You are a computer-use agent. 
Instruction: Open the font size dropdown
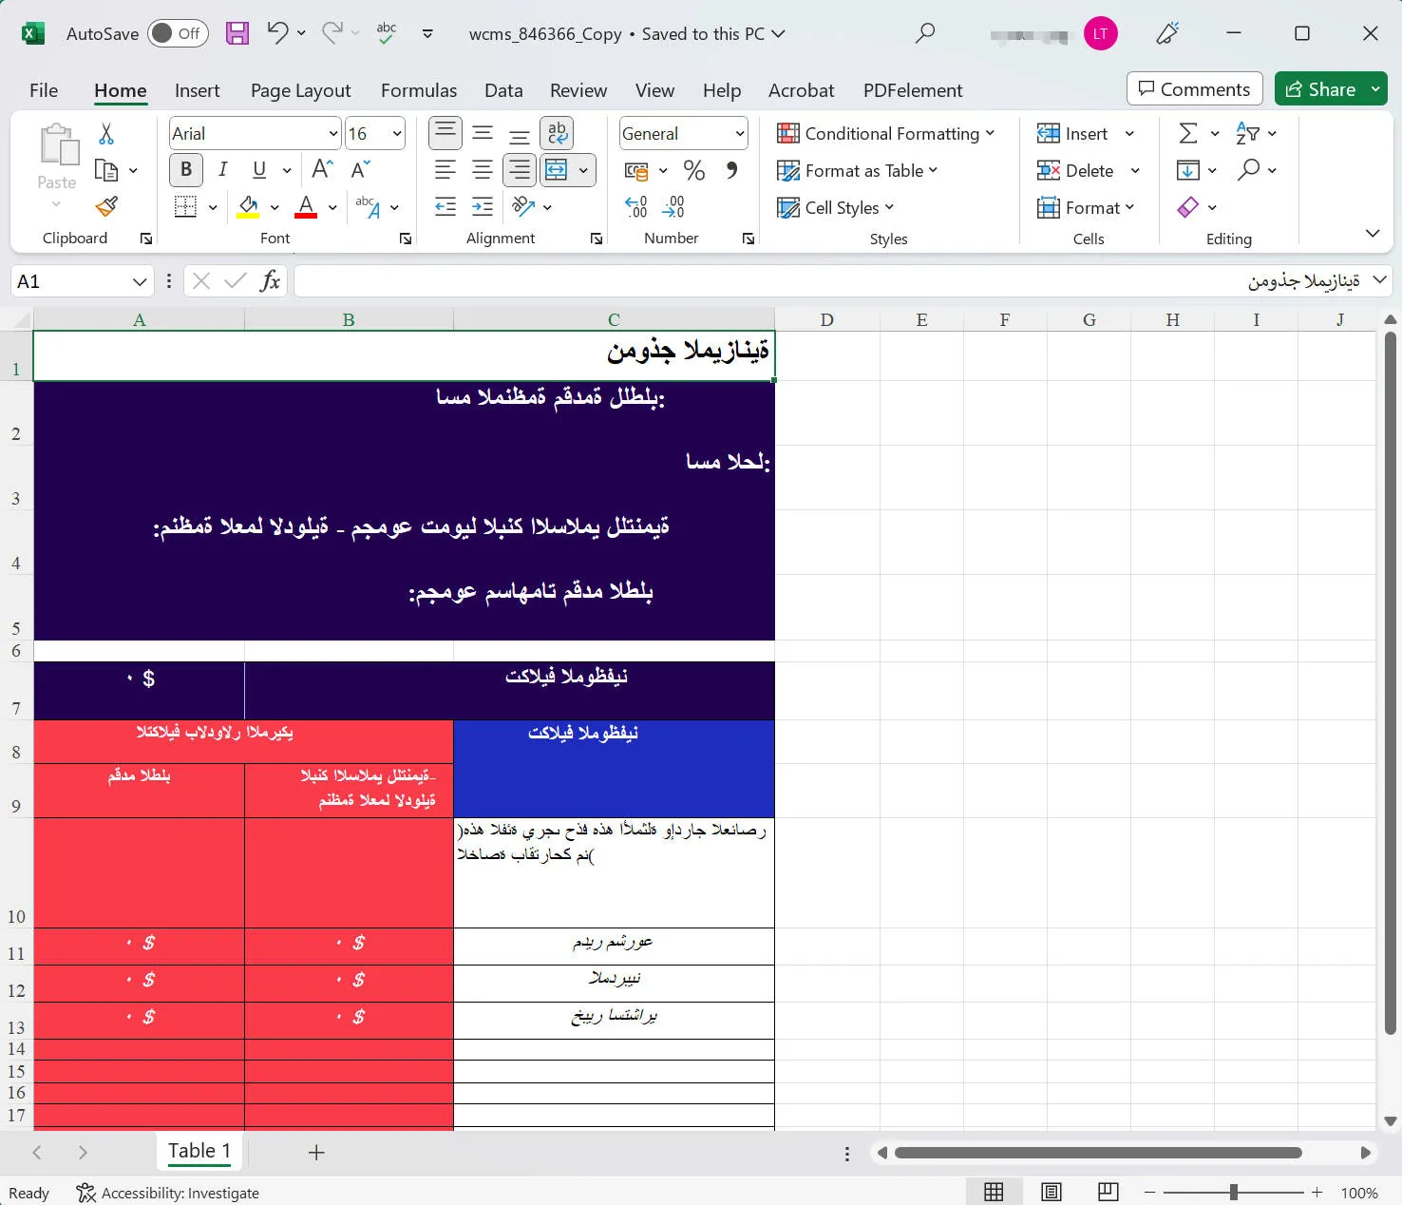click(397, 133)
